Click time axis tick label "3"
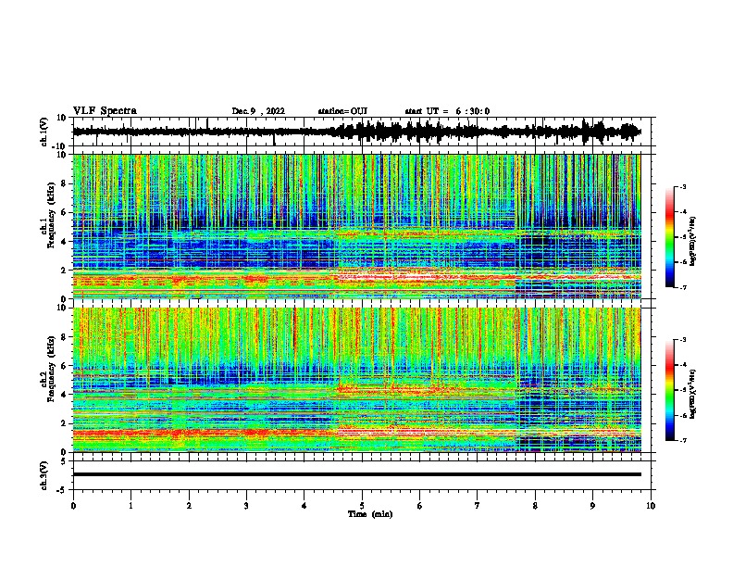The image size is (733, 567). 246,506
